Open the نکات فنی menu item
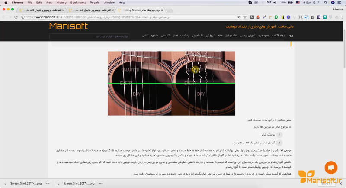Viewport: 346px width, 188px height. coord(165,36)
